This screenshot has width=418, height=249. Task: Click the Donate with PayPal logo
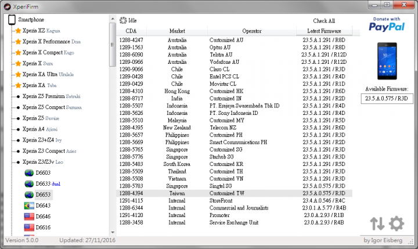[387, 24]
